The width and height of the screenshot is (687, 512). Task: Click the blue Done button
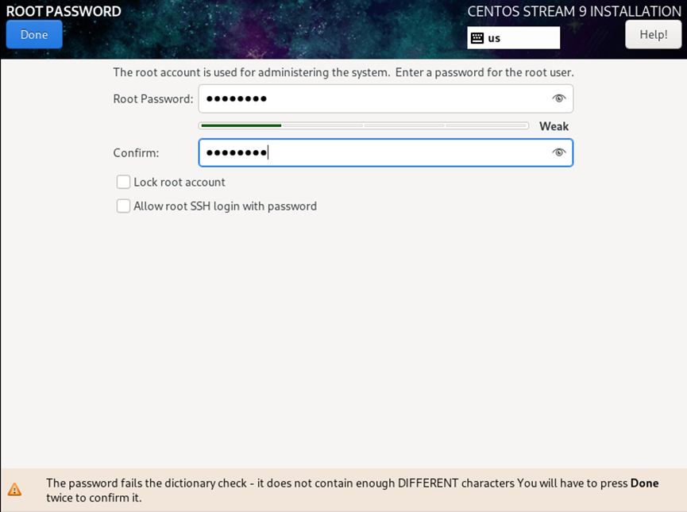tap(34, 35)
